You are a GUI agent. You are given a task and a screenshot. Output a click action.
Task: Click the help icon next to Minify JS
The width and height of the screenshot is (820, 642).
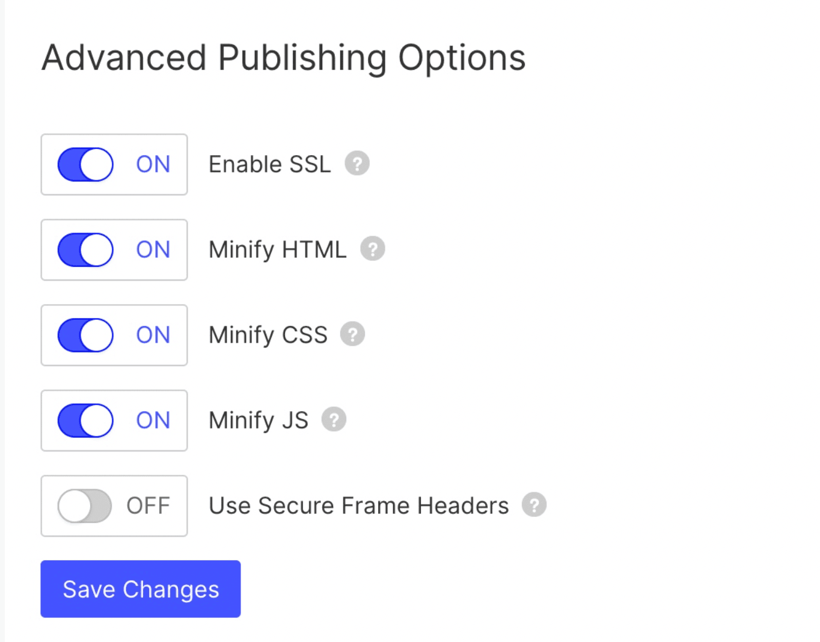pos(334,420)
